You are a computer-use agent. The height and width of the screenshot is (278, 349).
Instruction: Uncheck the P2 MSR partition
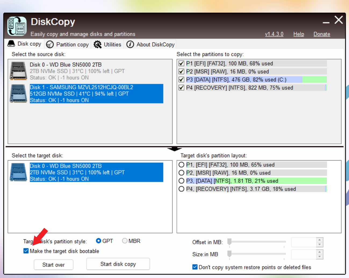point(181,72)
